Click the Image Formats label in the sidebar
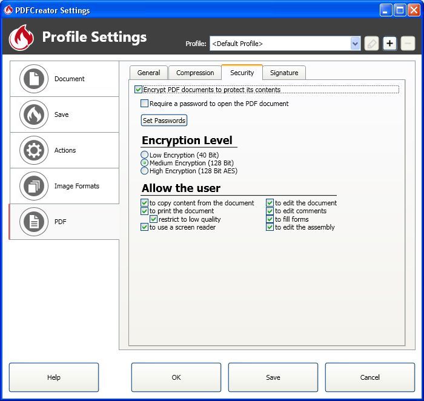The height and width of the screenshot is (401, 424). pyautogui.click(x=77, y=186)
